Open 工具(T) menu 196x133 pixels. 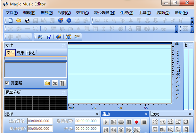coord(145,13)
